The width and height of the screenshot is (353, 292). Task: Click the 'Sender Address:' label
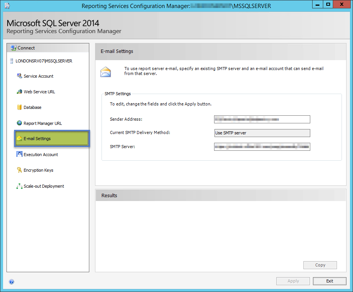(x=126, y=119)
